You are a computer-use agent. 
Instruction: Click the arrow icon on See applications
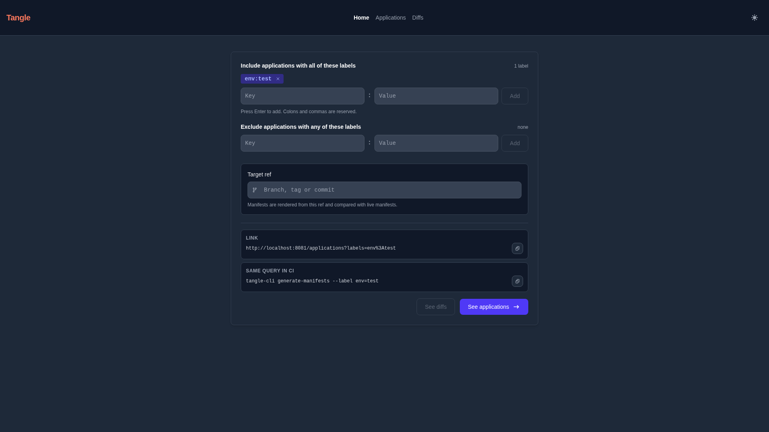click(x=516, y=307)
